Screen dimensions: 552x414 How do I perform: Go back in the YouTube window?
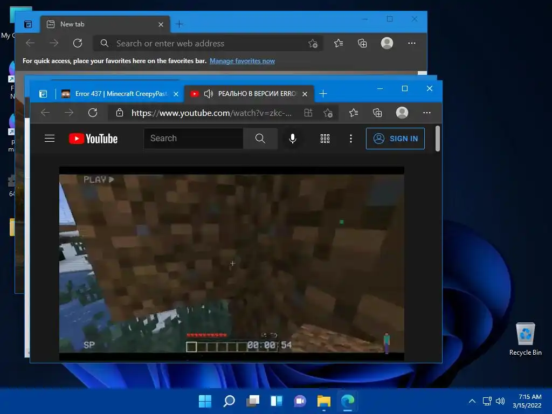[x=45, y=113]
